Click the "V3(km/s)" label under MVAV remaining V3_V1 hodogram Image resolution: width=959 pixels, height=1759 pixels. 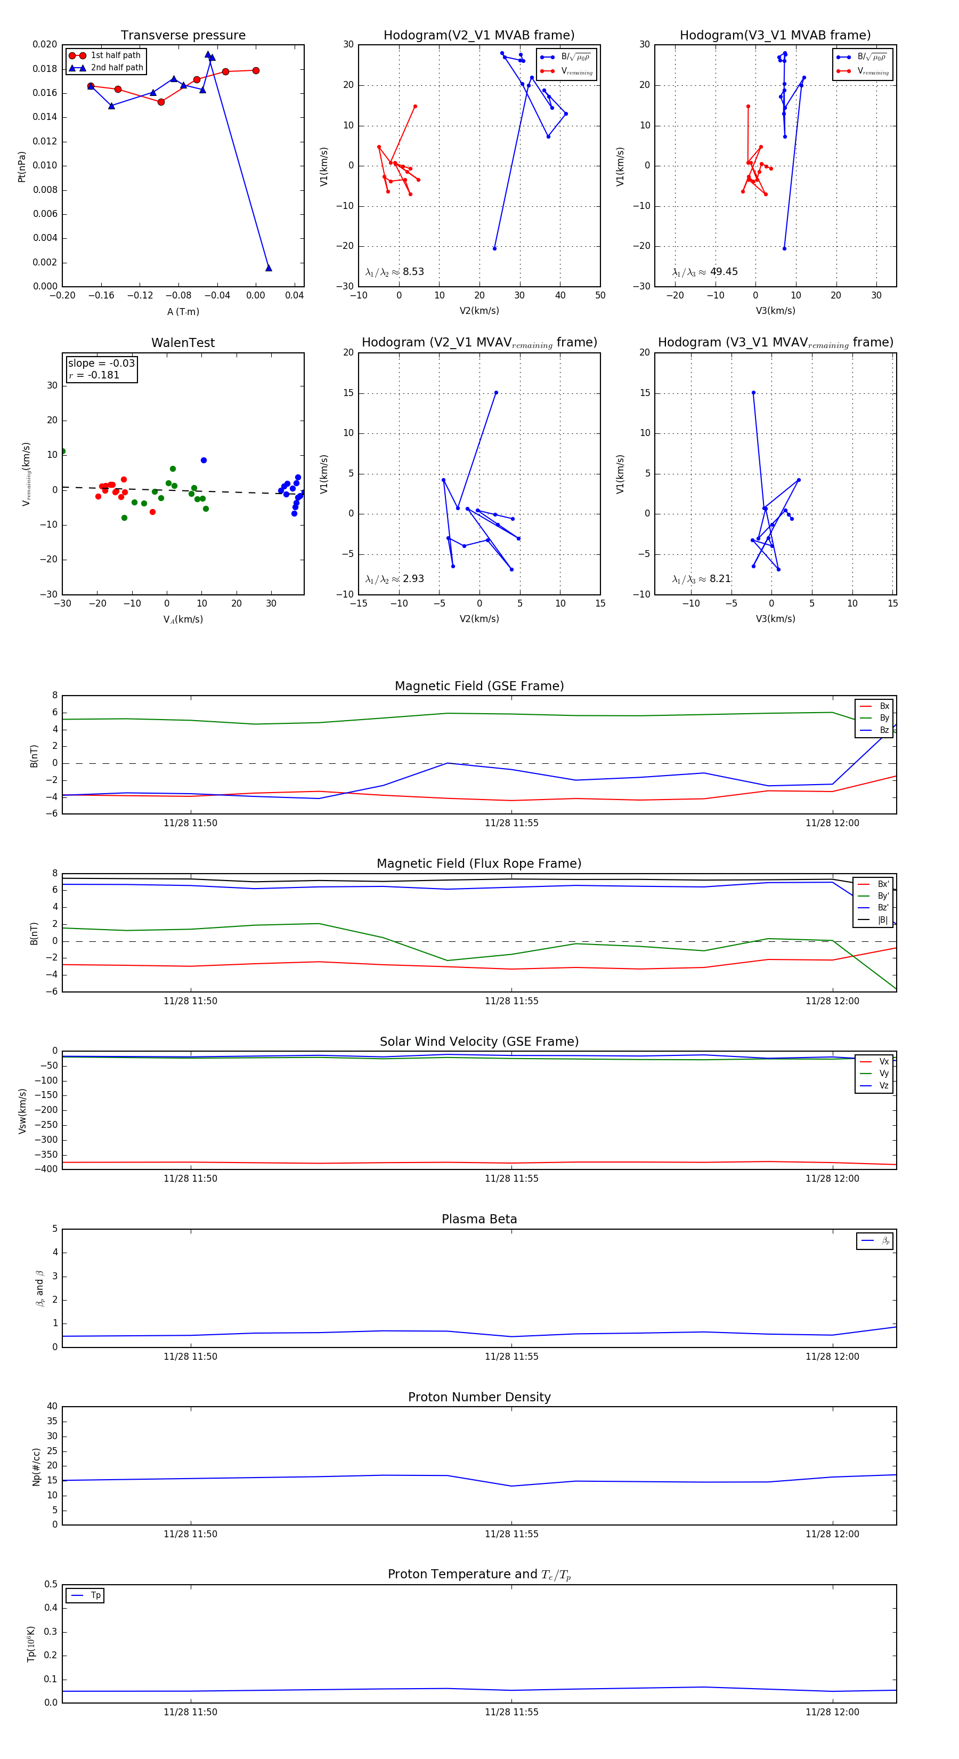[775, 619]
